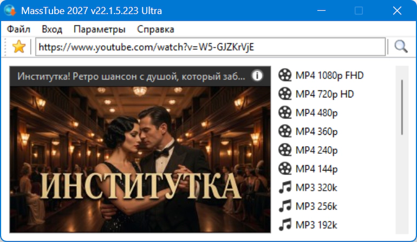This screenshot has width=417, height=242.
Task: Open the Параметры menu
Action: coord(100,29)
